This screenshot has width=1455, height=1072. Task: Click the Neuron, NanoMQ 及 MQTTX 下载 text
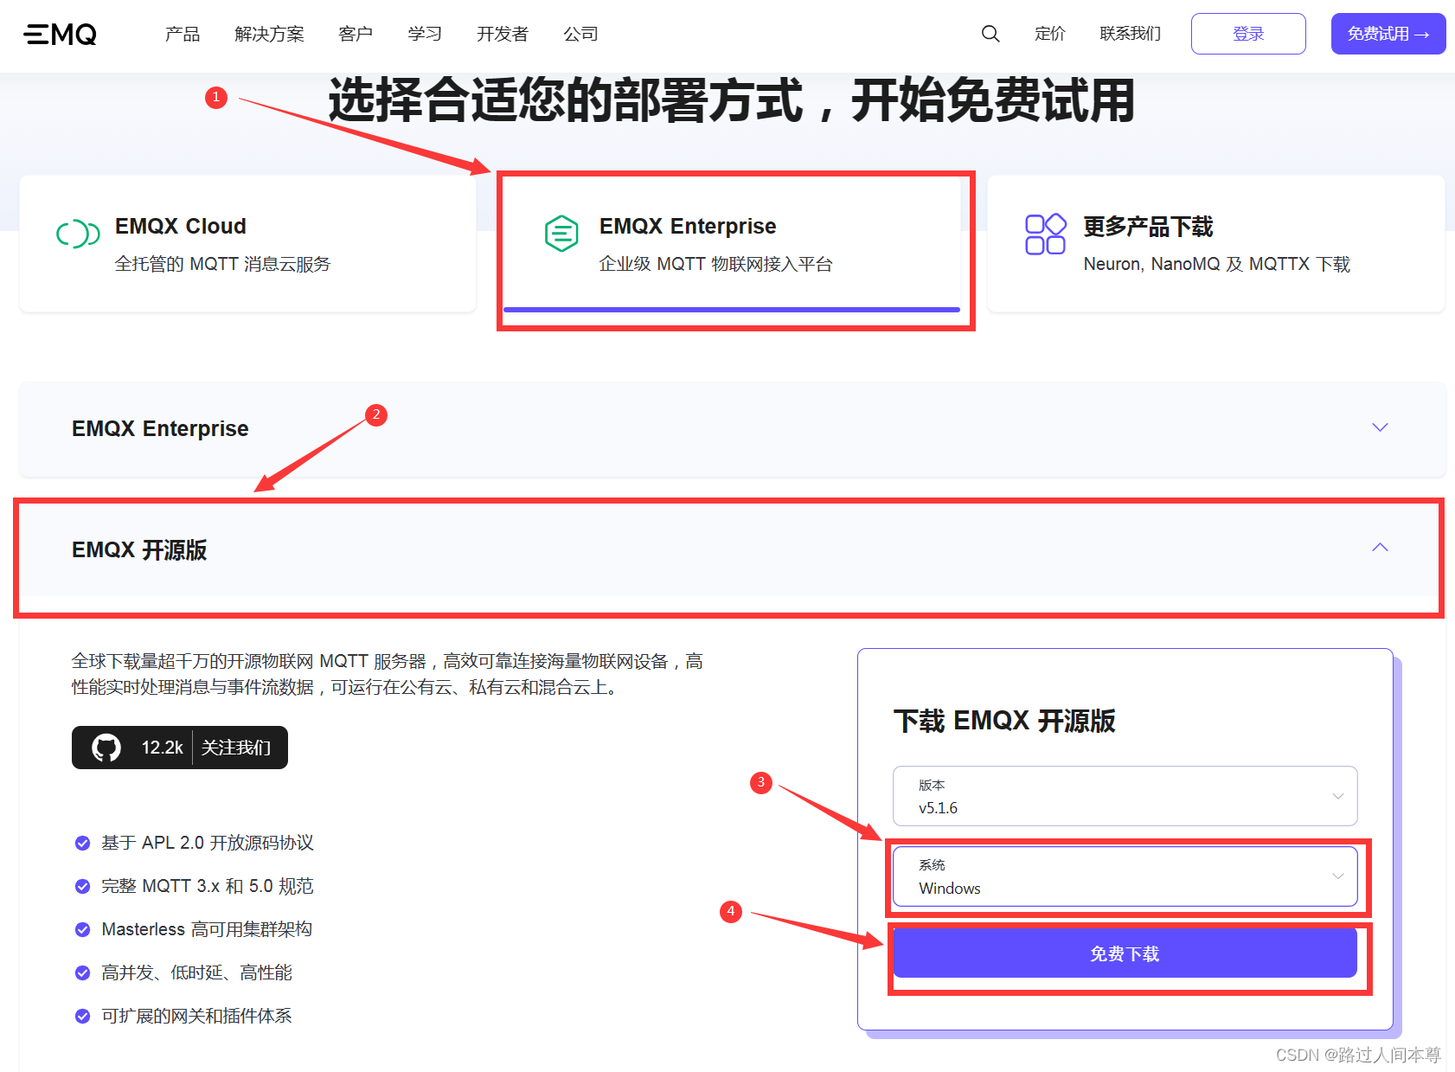(x=1216, y=264)
